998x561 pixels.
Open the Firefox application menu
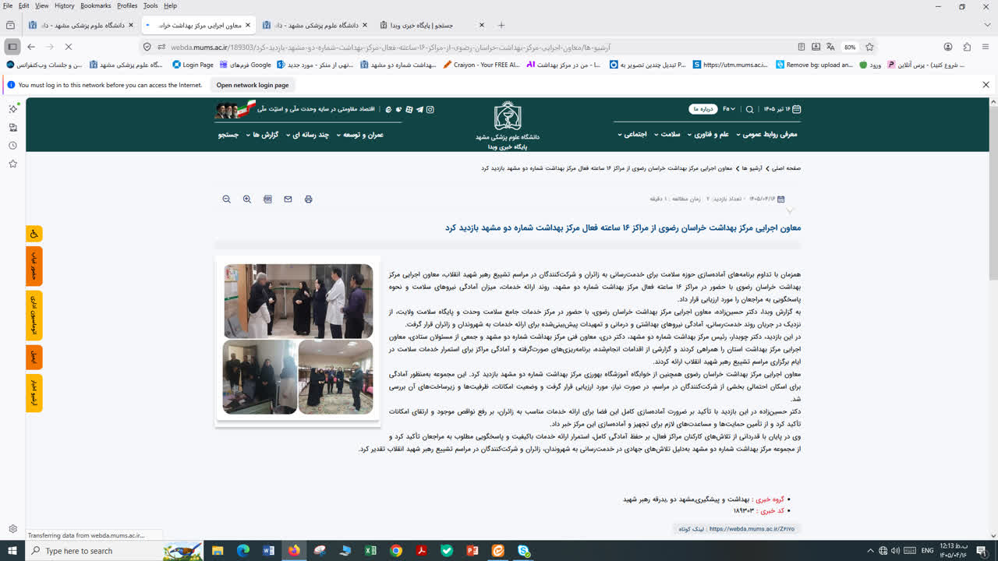click(986, 47)
